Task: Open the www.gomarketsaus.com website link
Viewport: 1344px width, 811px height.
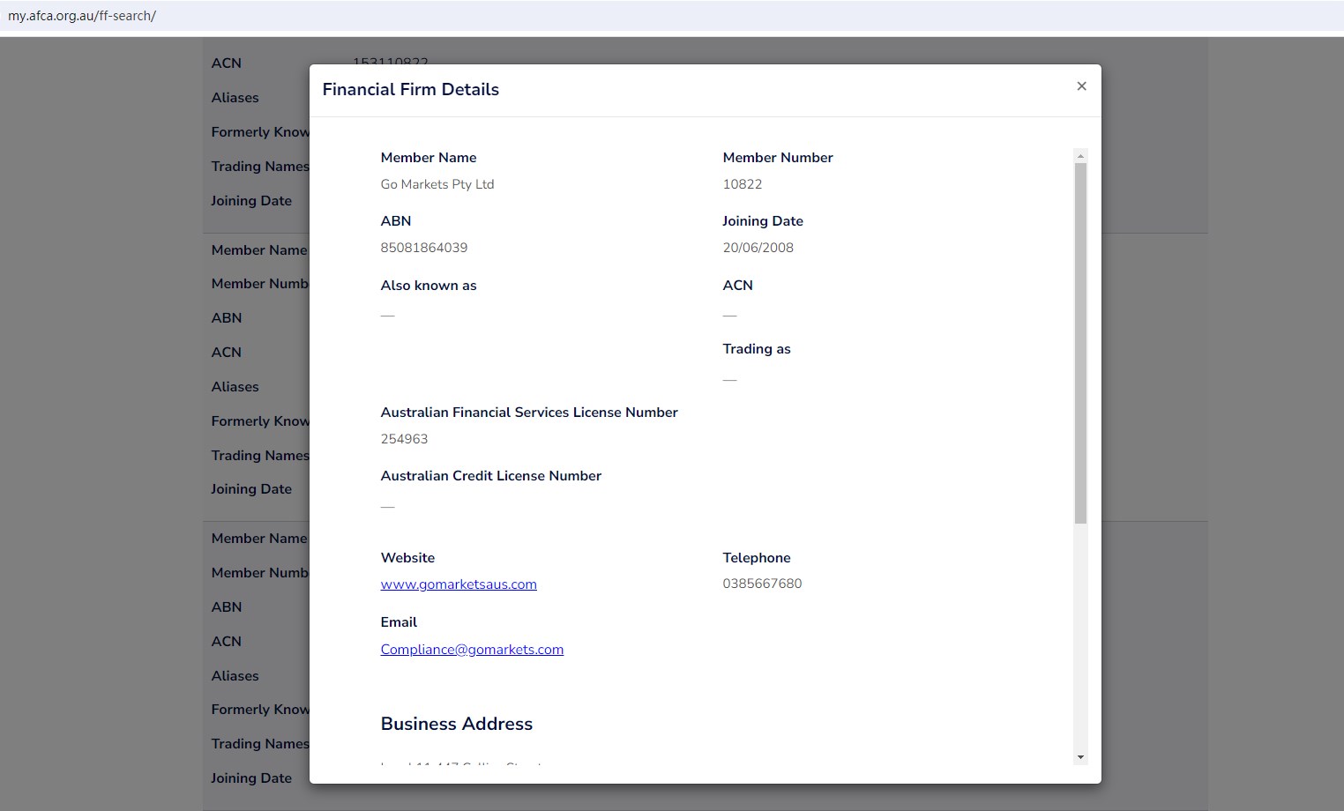Action: click(x=459, y=584)
